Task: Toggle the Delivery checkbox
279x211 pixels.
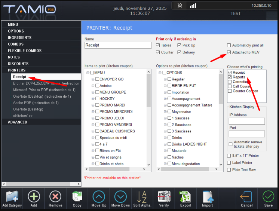Action: tap(179, 52)
